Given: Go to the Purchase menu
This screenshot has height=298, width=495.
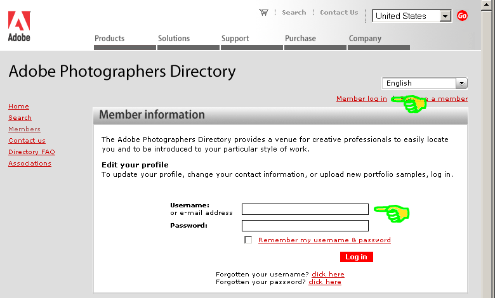Looking at the screenshot, I should point(300,39).
